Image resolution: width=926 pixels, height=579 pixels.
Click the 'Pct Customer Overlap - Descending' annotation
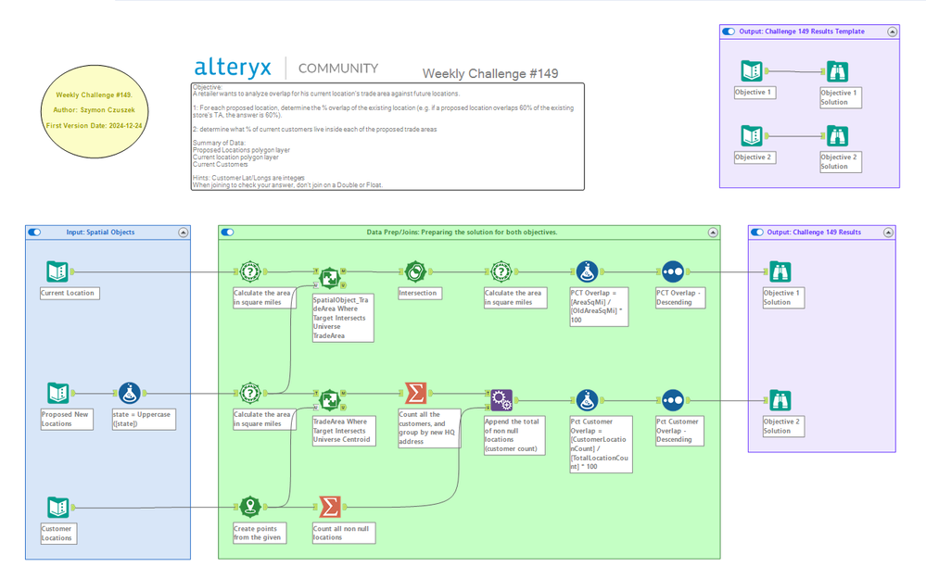pyautogui.click(x=679, y=431)
